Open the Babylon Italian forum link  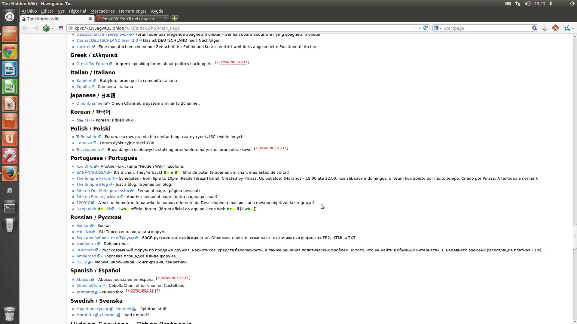(84, 81)
